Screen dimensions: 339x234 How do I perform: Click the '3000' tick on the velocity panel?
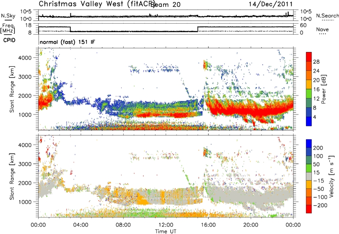[x=25, y=164]
